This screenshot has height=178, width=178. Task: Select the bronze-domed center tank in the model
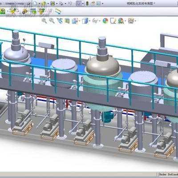point(103,66)
